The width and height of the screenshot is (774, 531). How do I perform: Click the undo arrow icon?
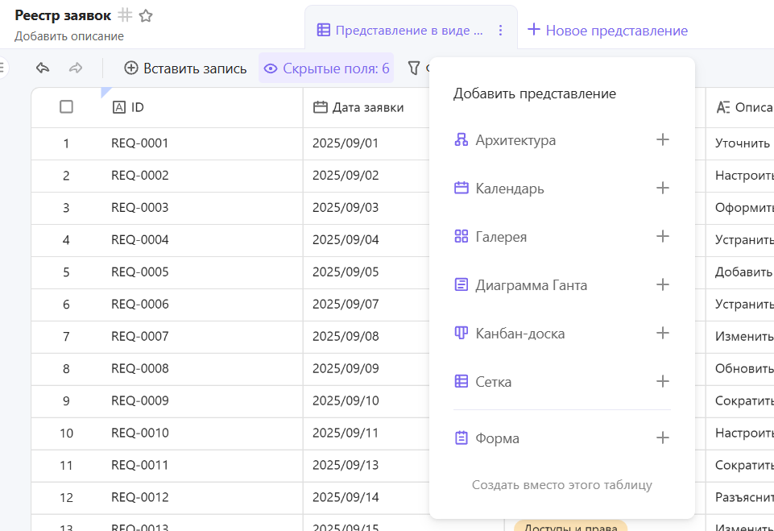[43, 68]
